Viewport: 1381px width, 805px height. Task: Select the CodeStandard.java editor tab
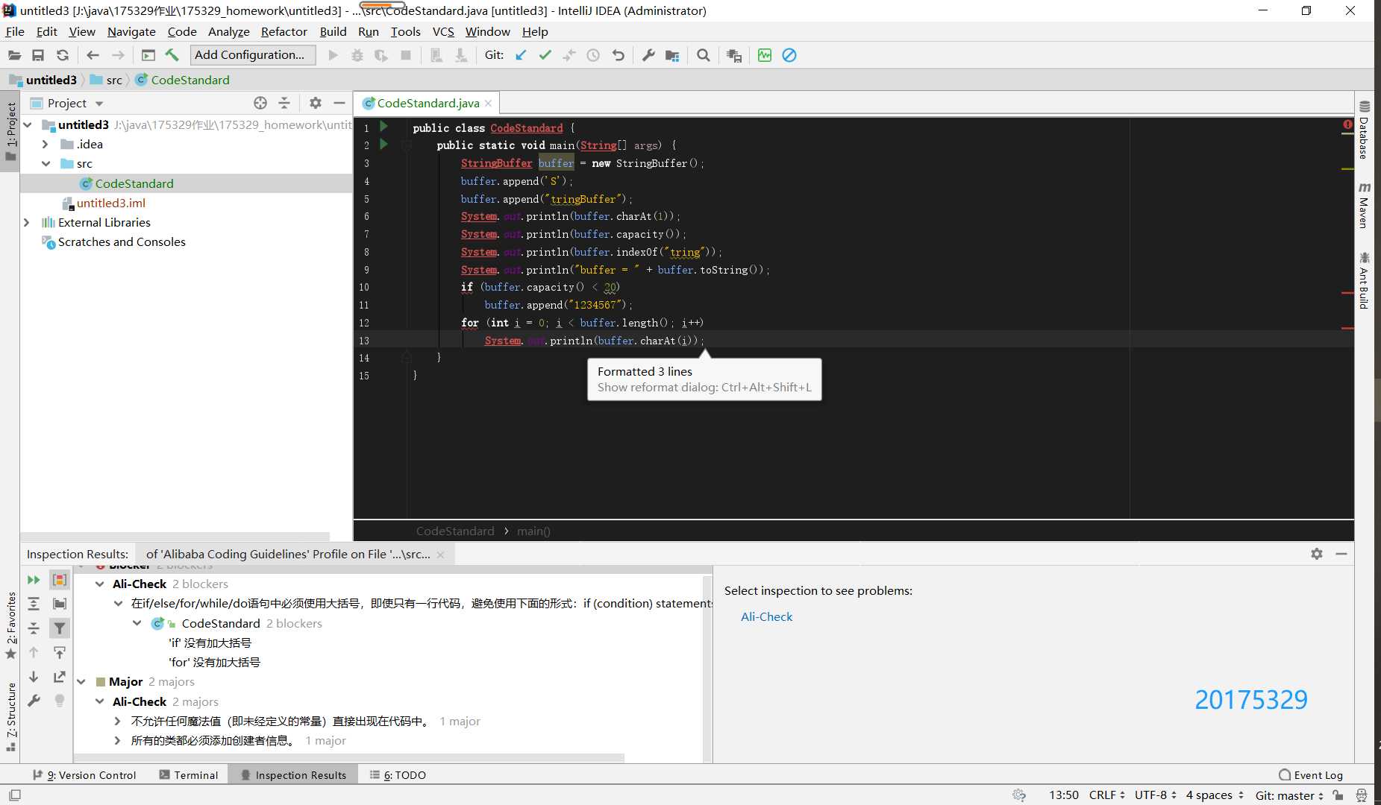pos(427,103)
